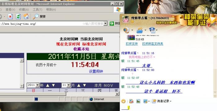Click the IE Stop (red X) icon

10,17
